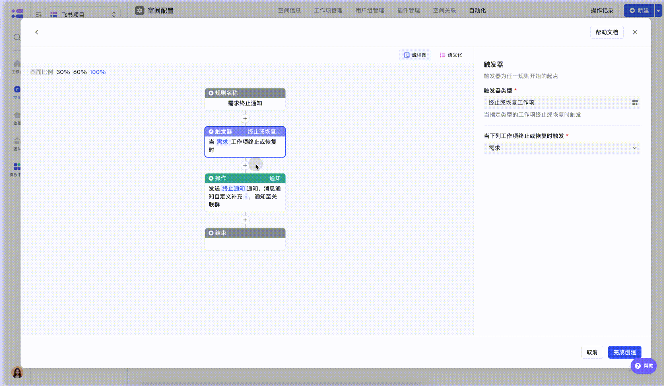Open the 空间关联 tab in the background page
The image size is (664, 386).
pos(445,10)
